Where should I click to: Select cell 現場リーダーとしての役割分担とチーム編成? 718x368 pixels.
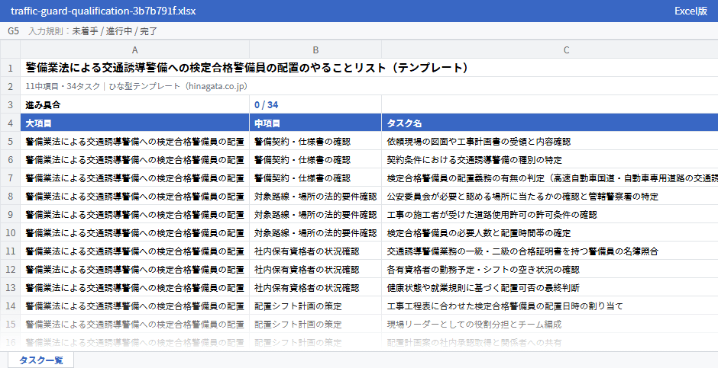(x=549, y=324)
